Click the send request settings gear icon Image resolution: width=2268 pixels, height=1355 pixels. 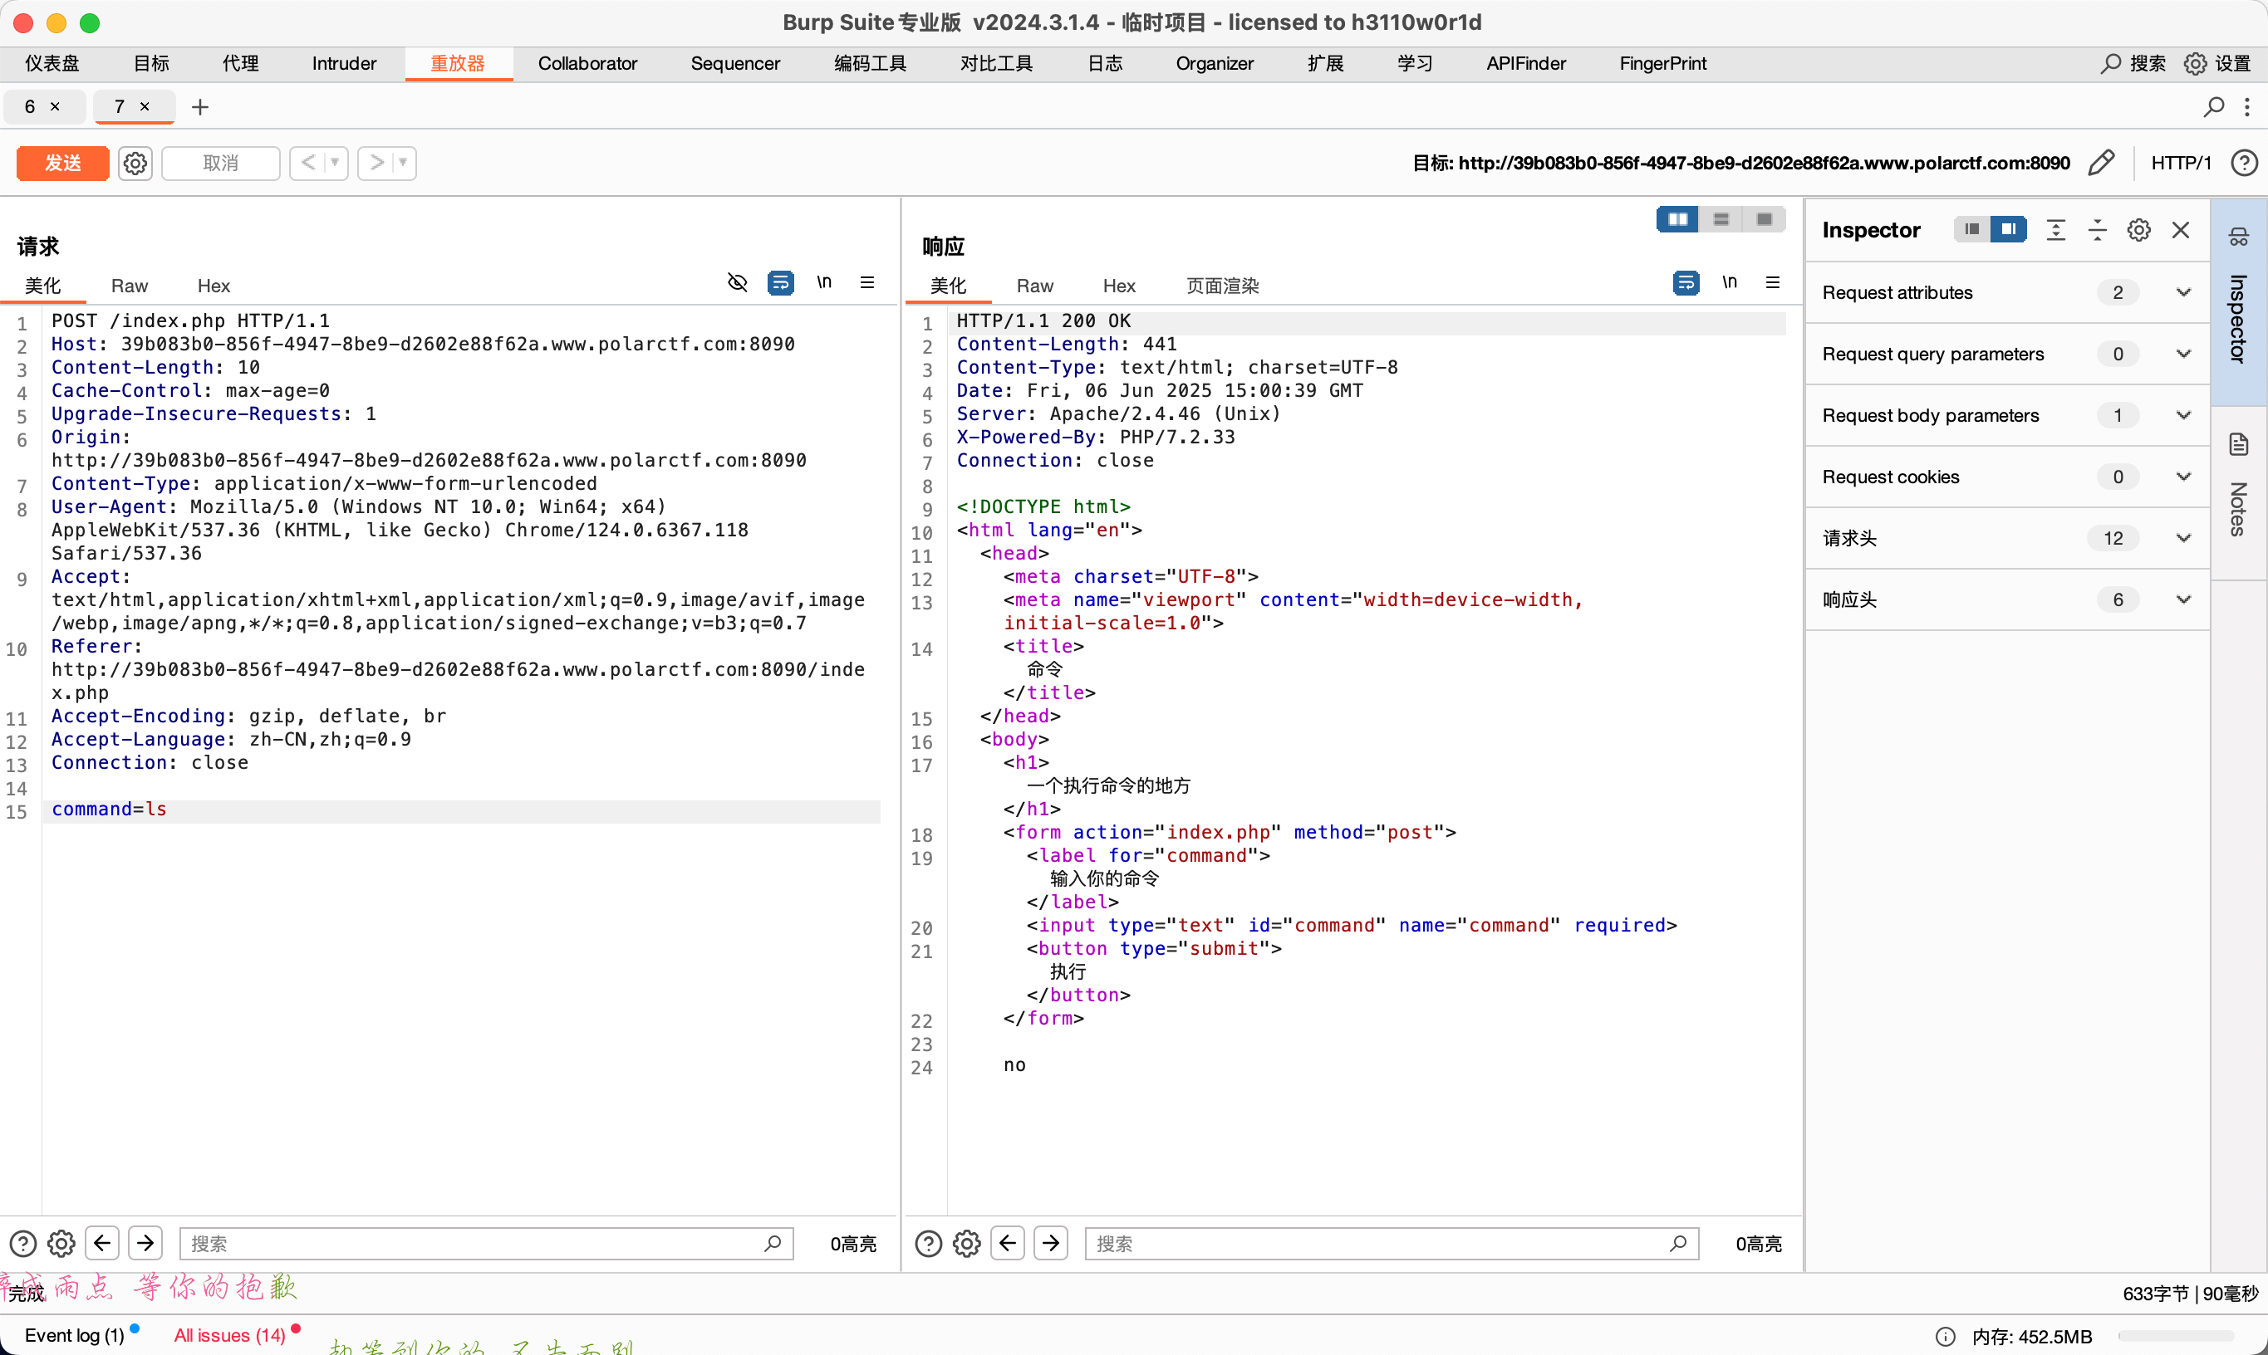[x=135, y=163]
